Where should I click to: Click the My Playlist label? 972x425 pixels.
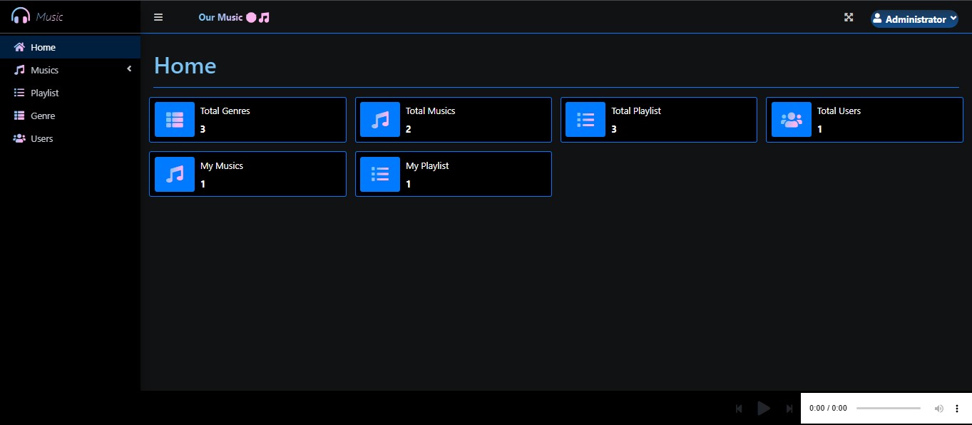click(427, 165)
